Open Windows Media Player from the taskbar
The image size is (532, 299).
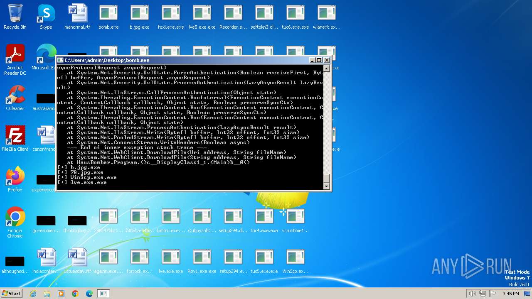[61, 294]
